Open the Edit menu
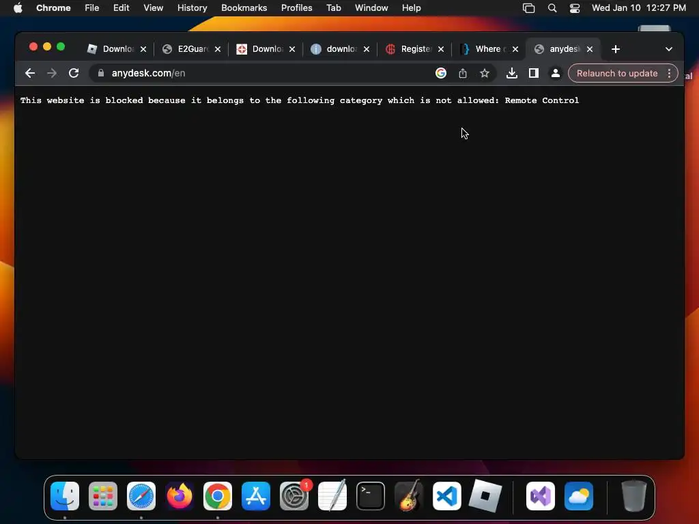 [x=122, y=8]
